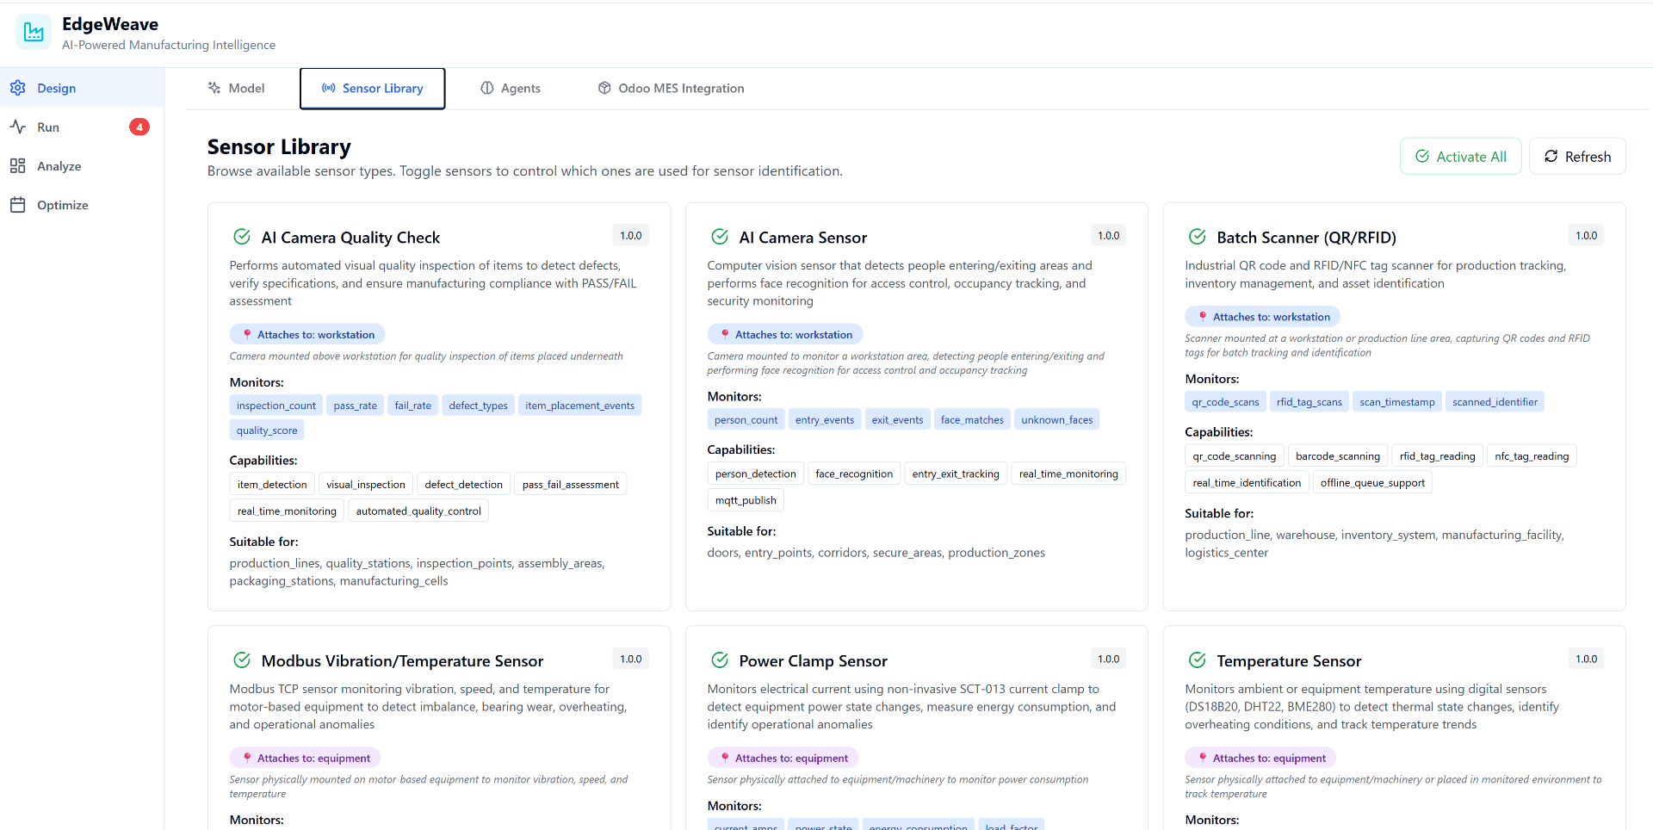This screenshot has width=1653, height=830.
Task: Select the Sensor Library tab
Action: point(373,88)
